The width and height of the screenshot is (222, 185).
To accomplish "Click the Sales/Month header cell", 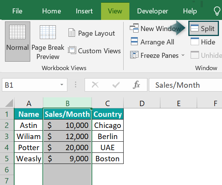I will point(67,114).
